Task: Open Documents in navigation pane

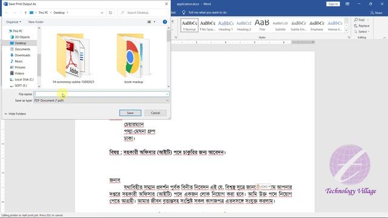Action: [x=22, y=49]
